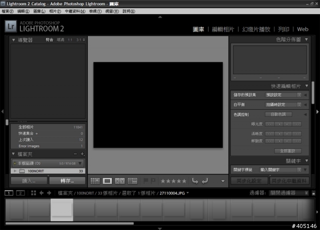Switch to 列印 module
This screenshot has width=320, height=230.
(x=283, y=30)
